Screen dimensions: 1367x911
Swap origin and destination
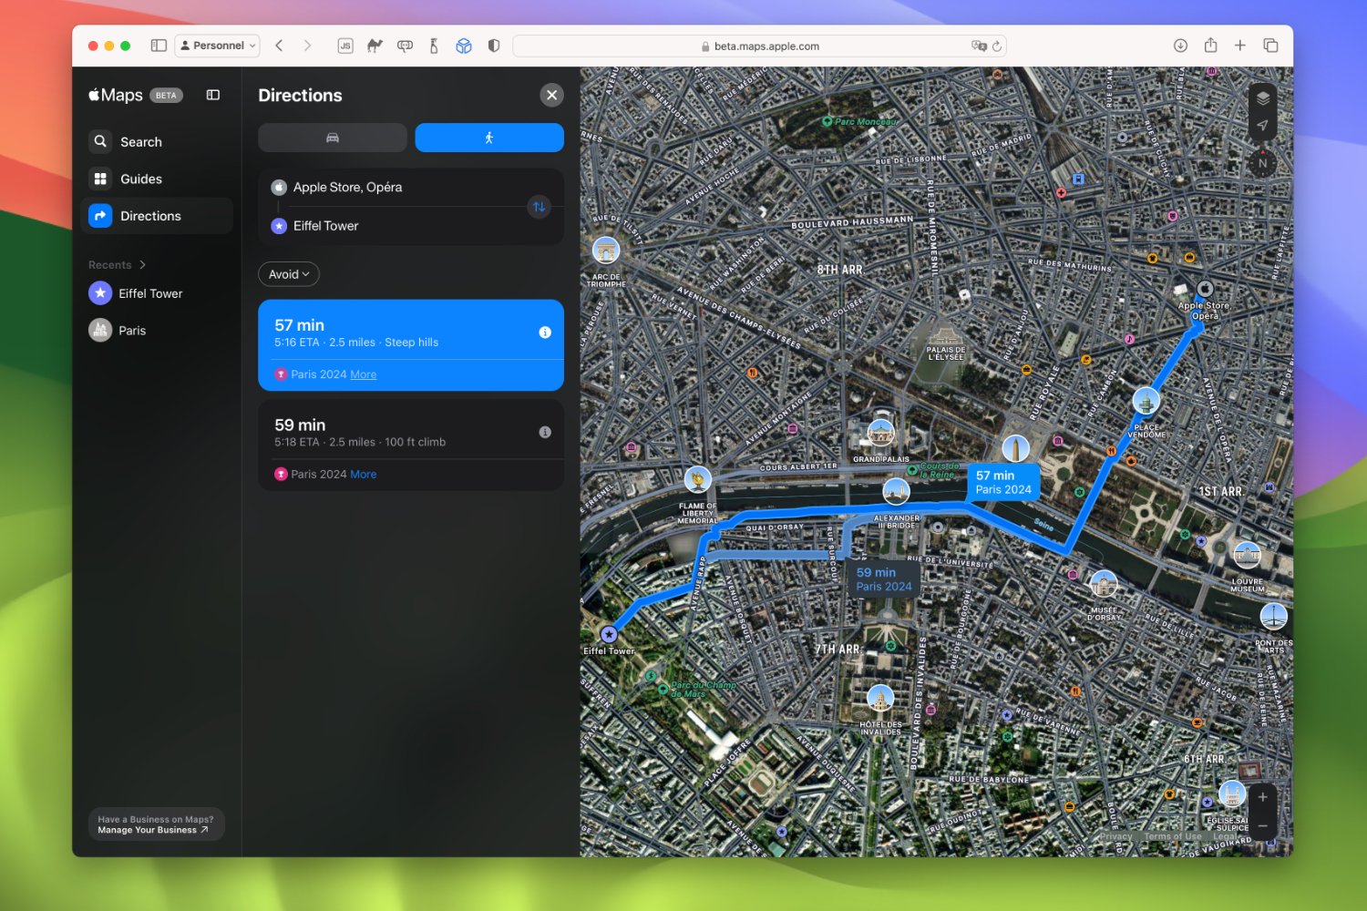[540, 207]
